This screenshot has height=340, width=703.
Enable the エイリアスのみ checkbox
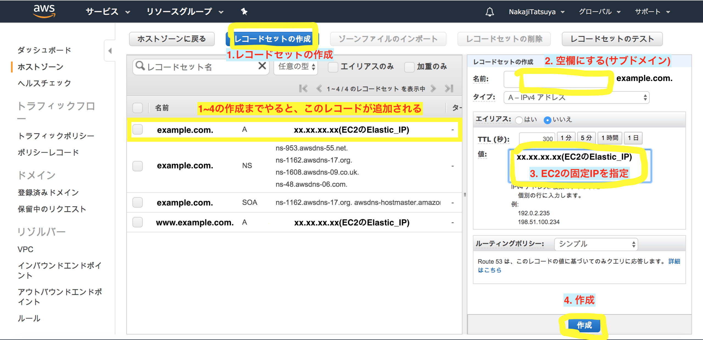[x=333, y=67]
